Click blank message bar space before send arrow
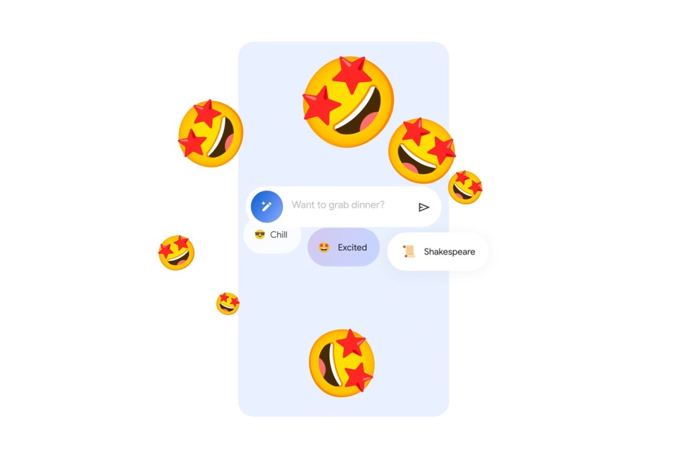 point(401,207)
